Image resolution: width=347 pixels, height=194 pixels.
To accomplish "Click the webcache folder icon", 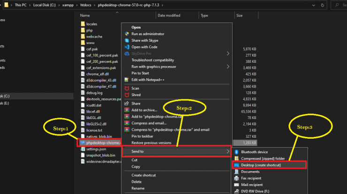I will coord(83,36).
